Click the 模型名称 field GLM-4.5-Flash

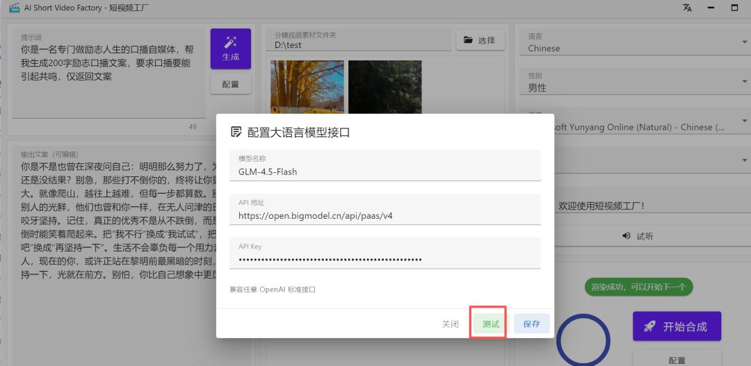click(385, 165)
